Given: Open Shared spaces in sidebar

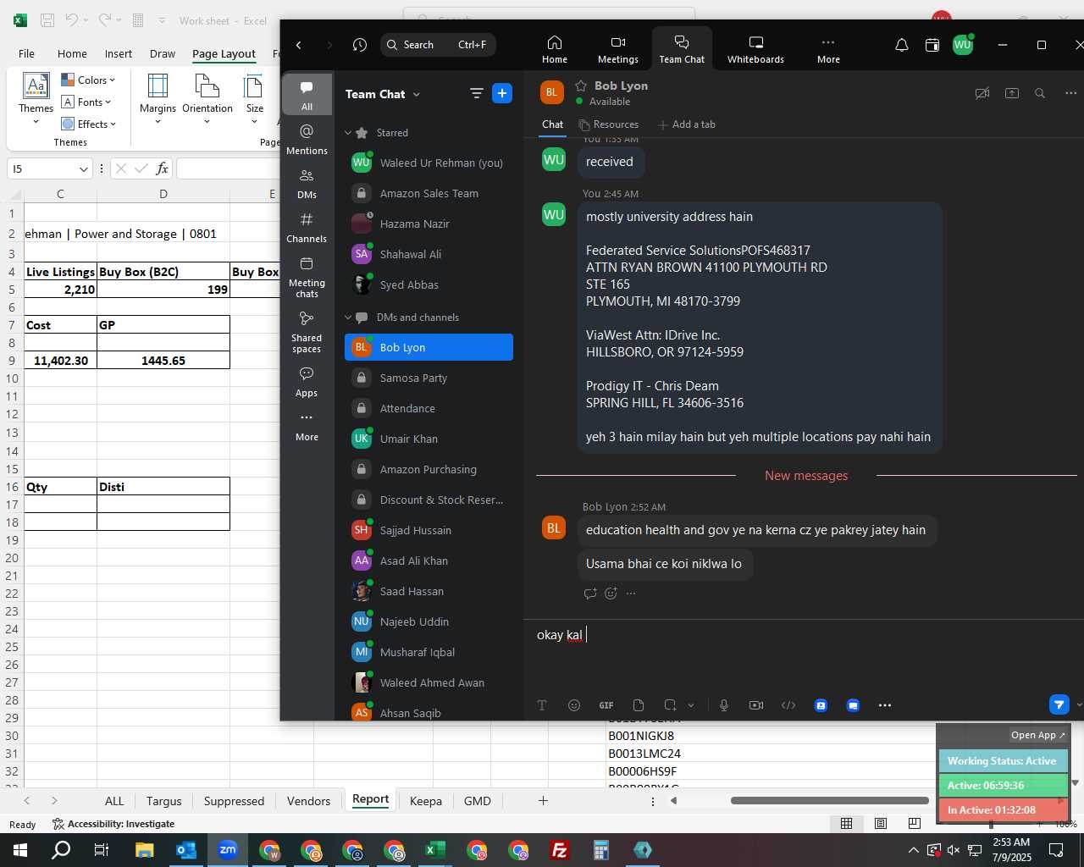Looking at the screenshot, I should (x=307, y=331).
